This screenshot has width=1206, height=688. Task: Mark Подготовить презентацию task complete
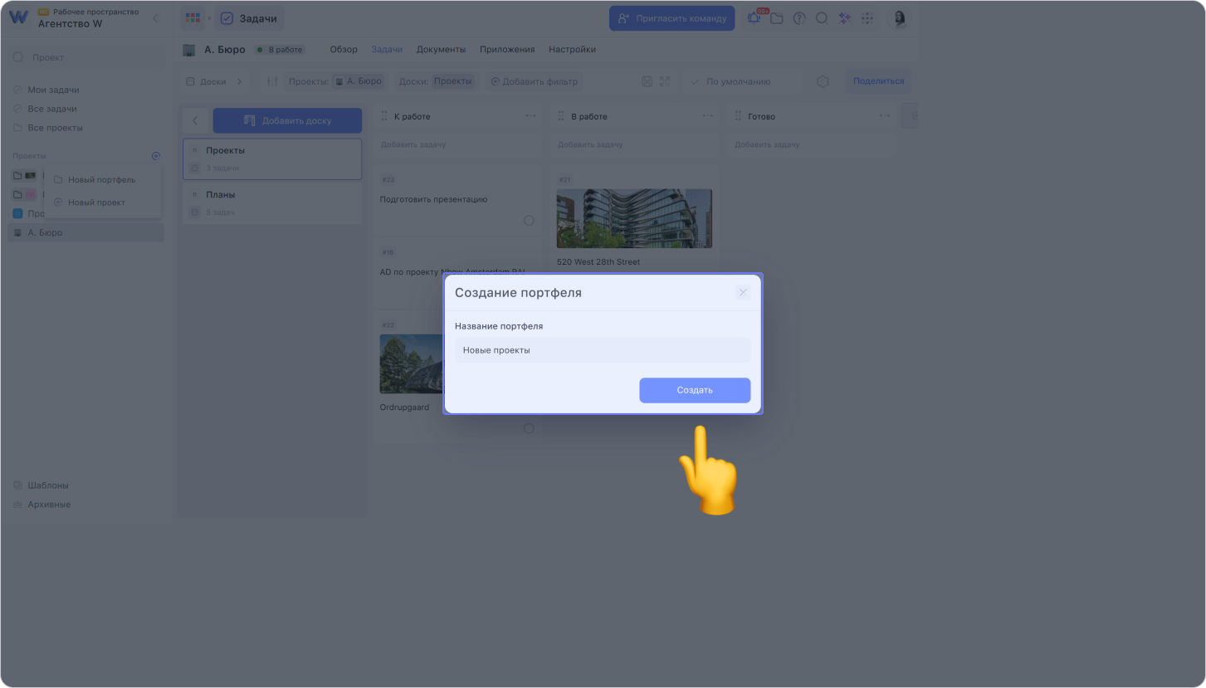coord(529,220)
